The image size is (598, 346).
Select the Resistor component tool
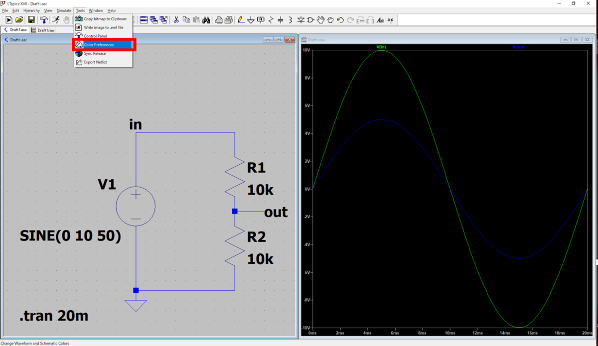tap(271, 20)
